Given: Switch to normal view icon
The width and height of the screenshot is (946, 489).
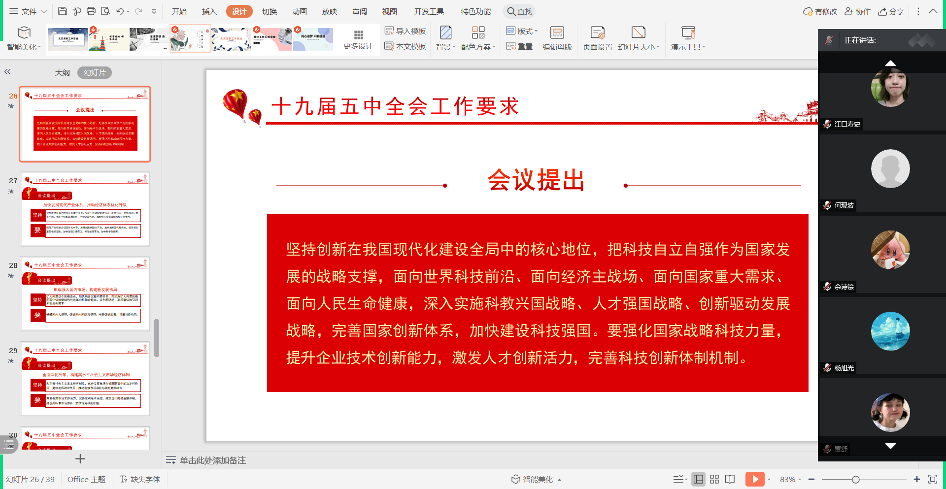Looking at the screenshot, I should coord(698,479).
